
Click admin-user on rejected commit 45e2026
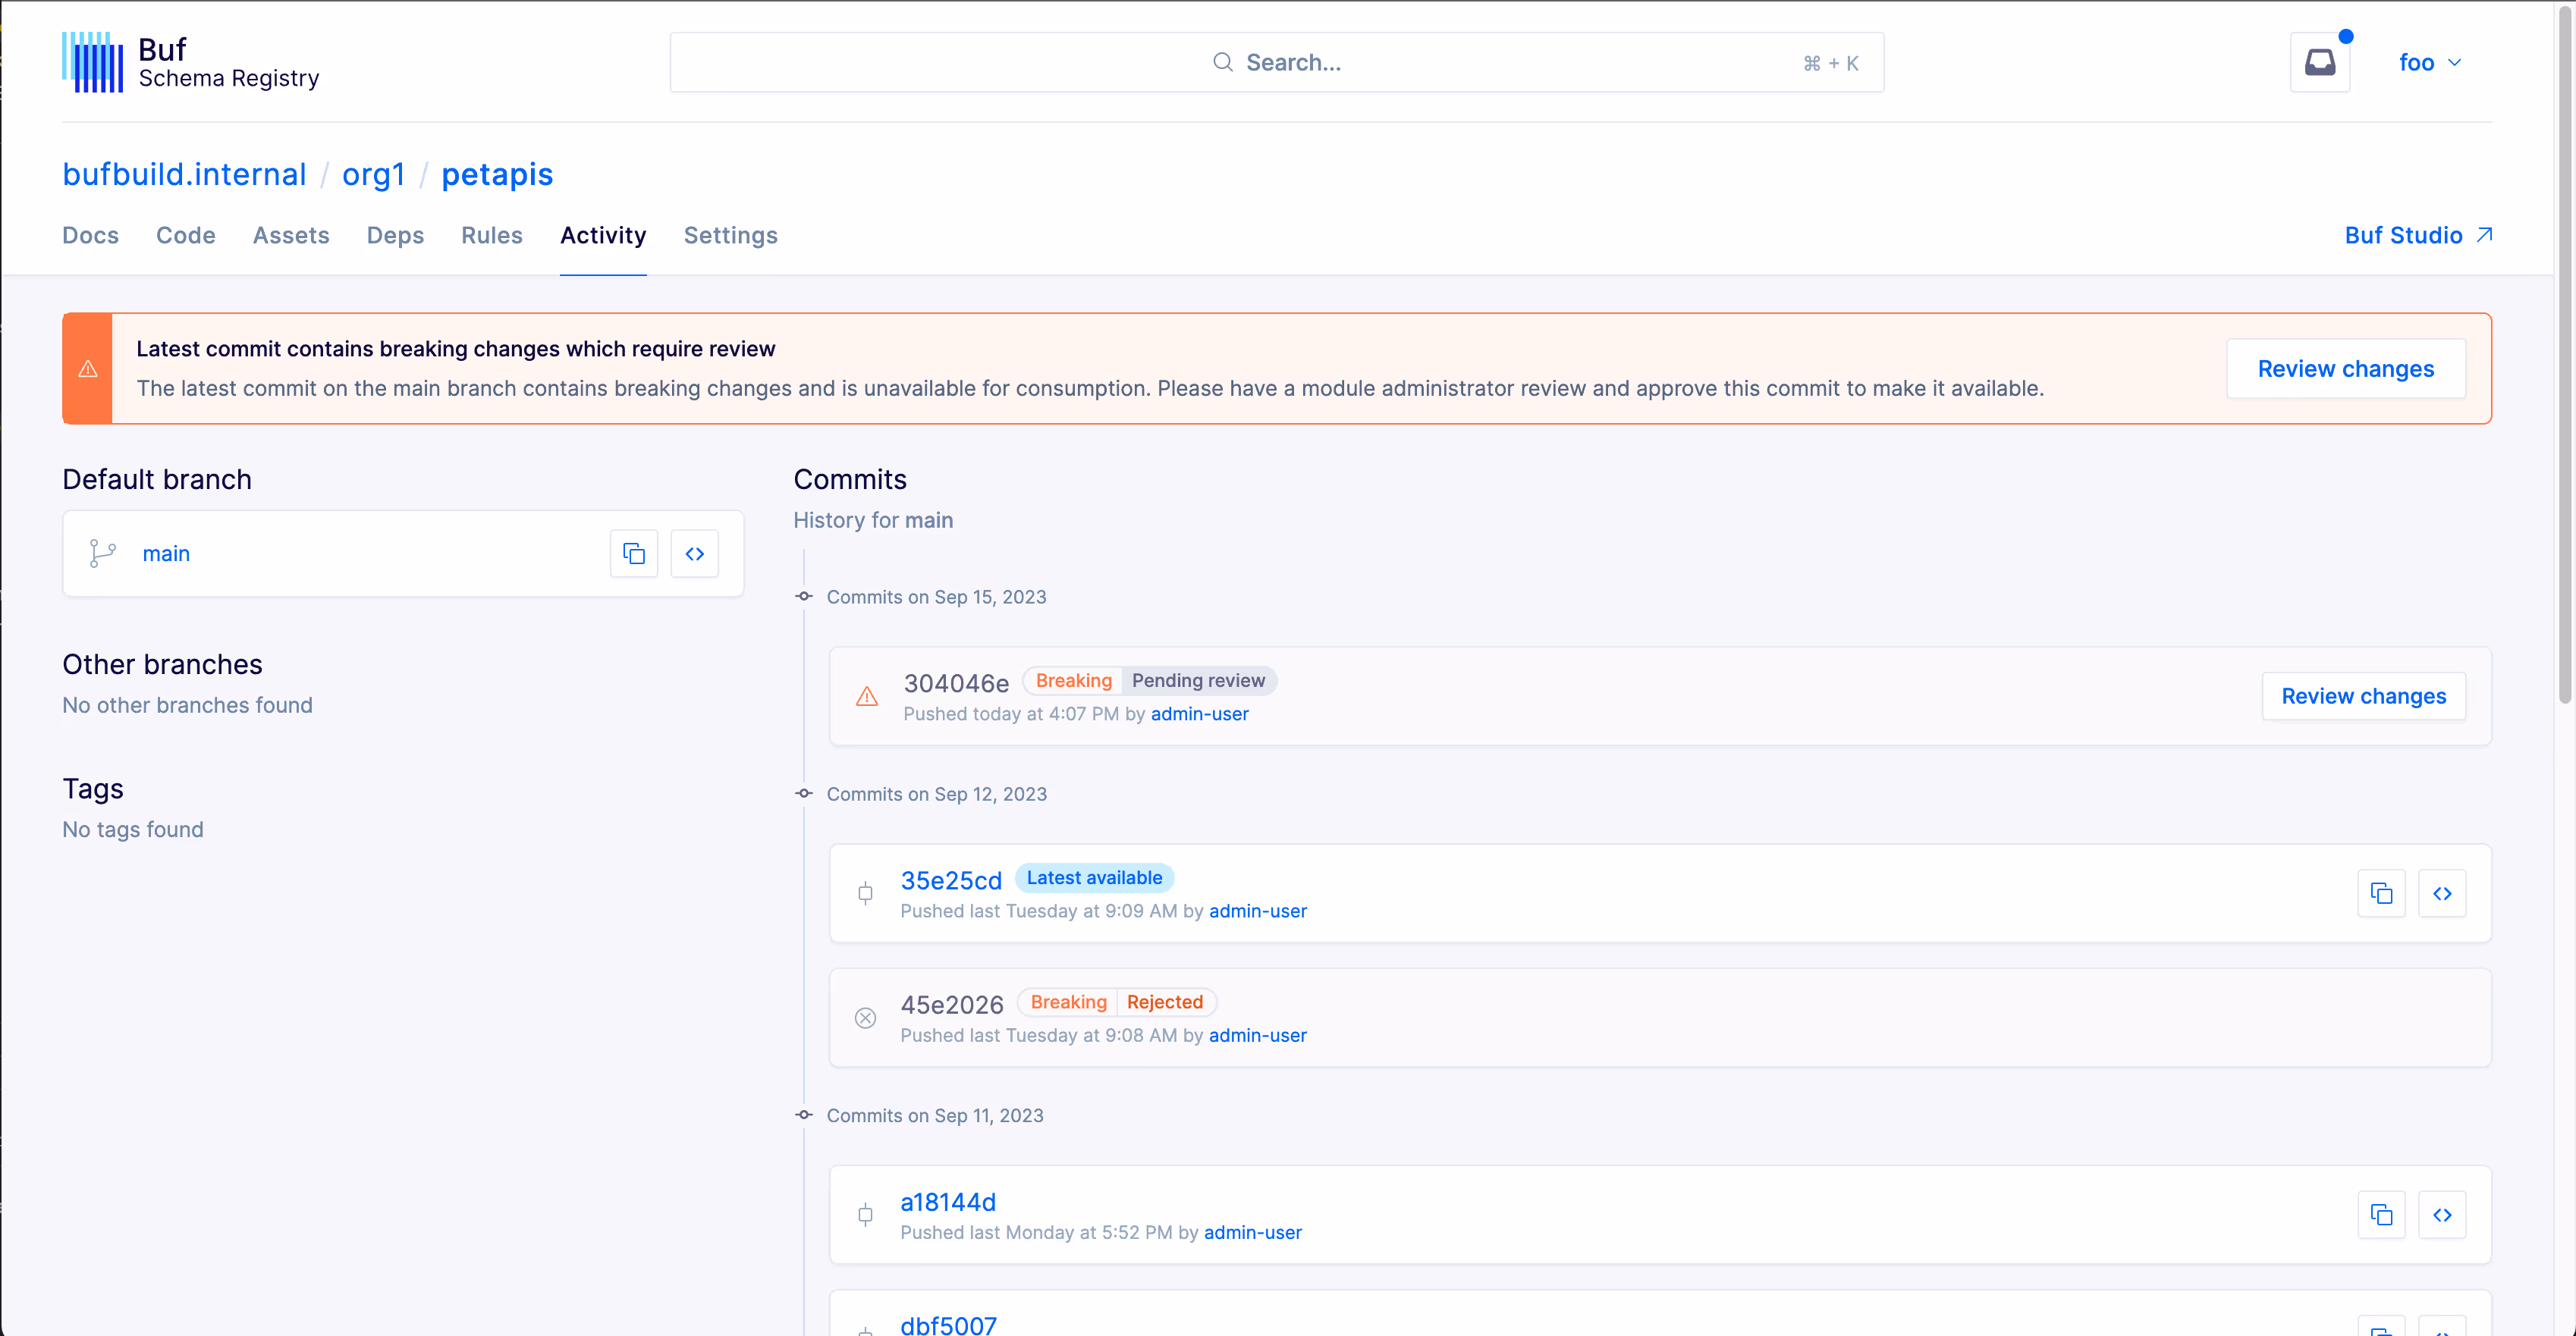click(1257, 1035)
